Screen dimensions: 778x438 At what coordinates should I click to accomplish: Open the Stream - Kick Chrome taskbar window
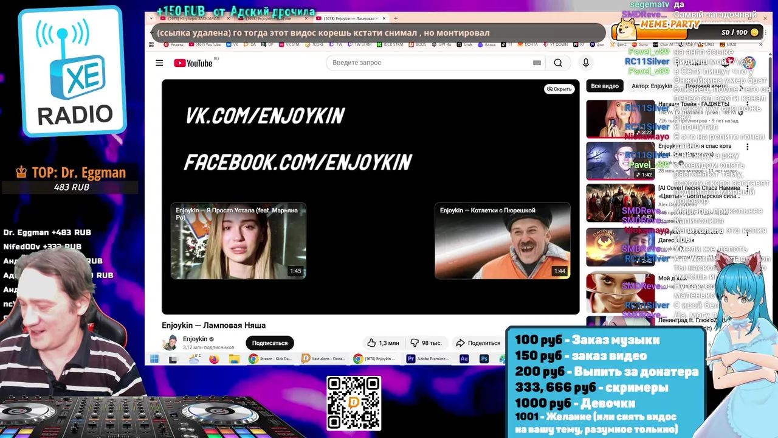click(271, 359)
